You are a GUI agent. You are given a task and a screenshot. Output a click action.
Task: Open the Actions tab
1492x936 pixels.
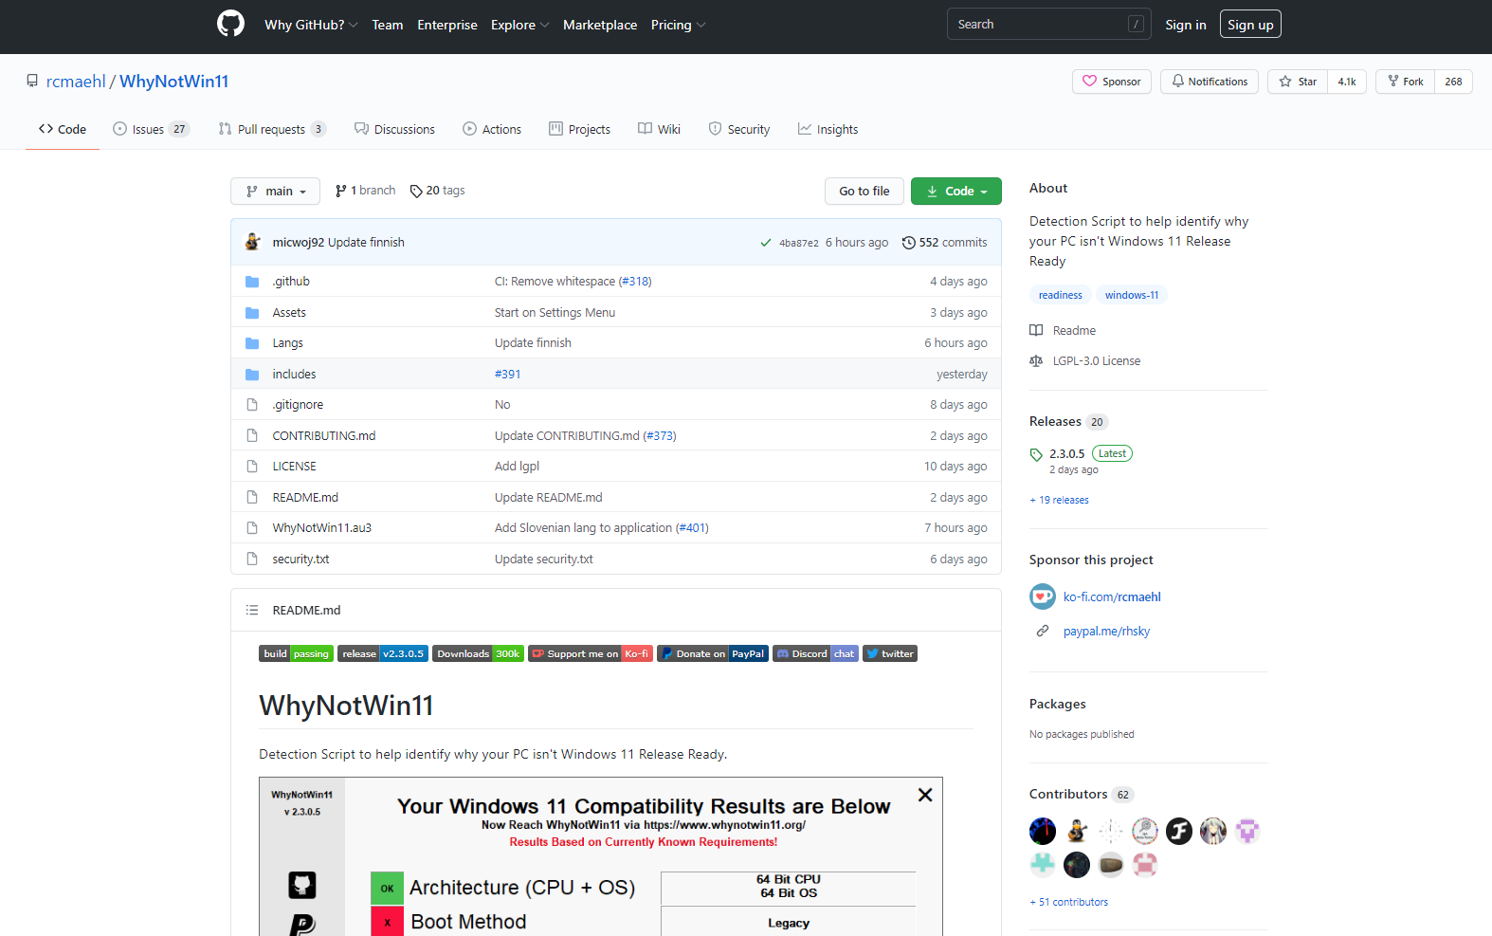(x=492, y=129)
